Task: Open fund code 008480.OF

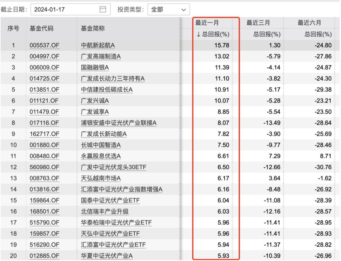Action: [44, 156]
